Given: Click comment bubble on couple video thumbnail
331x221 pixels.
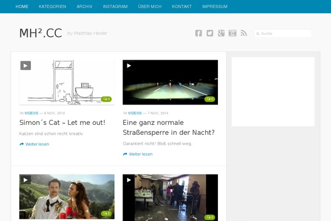Looking at the screenshot, I should pyautogui.click(x=106, y=213).
